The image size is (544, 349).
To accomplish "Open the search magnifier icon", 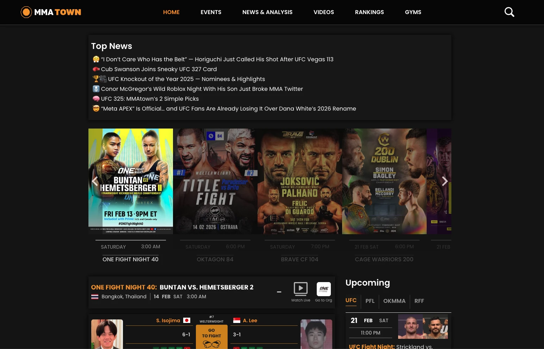I will coord(509,12).
